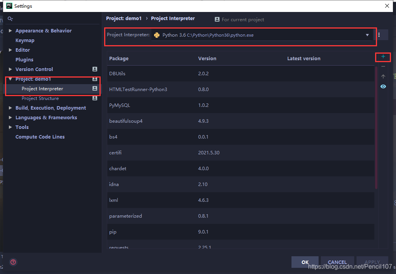Click profile icon next to Project Structure

pyautogui.click(x=95, y=98)
